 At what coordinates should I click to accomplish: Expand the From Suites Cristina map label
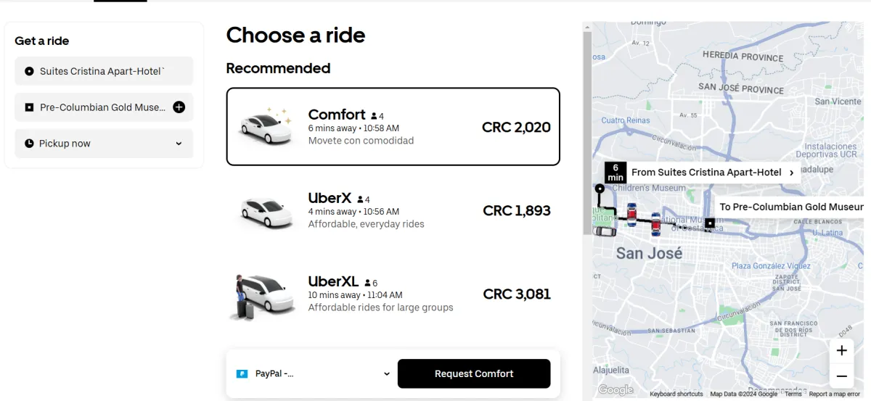click(x=790, y=173)
